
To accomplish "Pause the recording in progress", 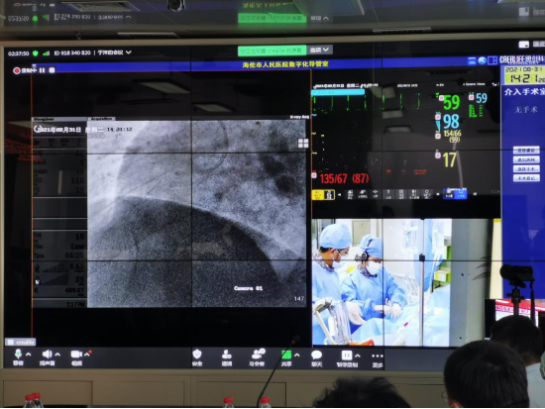I will coord(42,70).
